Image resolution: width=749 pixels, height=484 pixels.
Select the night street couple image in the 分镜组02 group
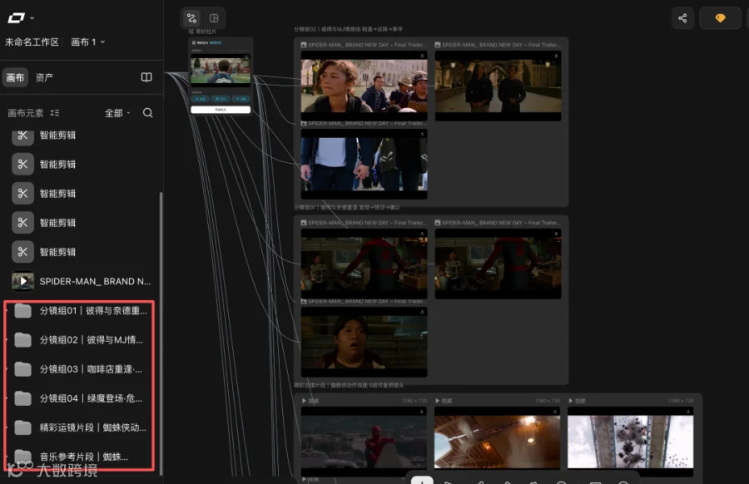(498, 86)
